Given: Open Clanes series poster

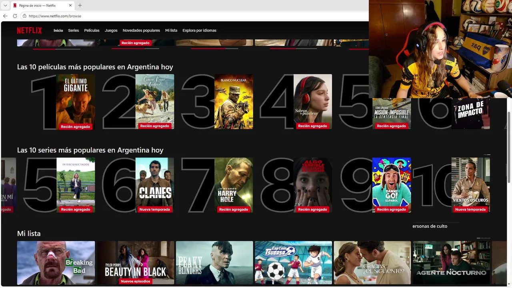Looking at the screenshot, I should [x=155, y=185].
